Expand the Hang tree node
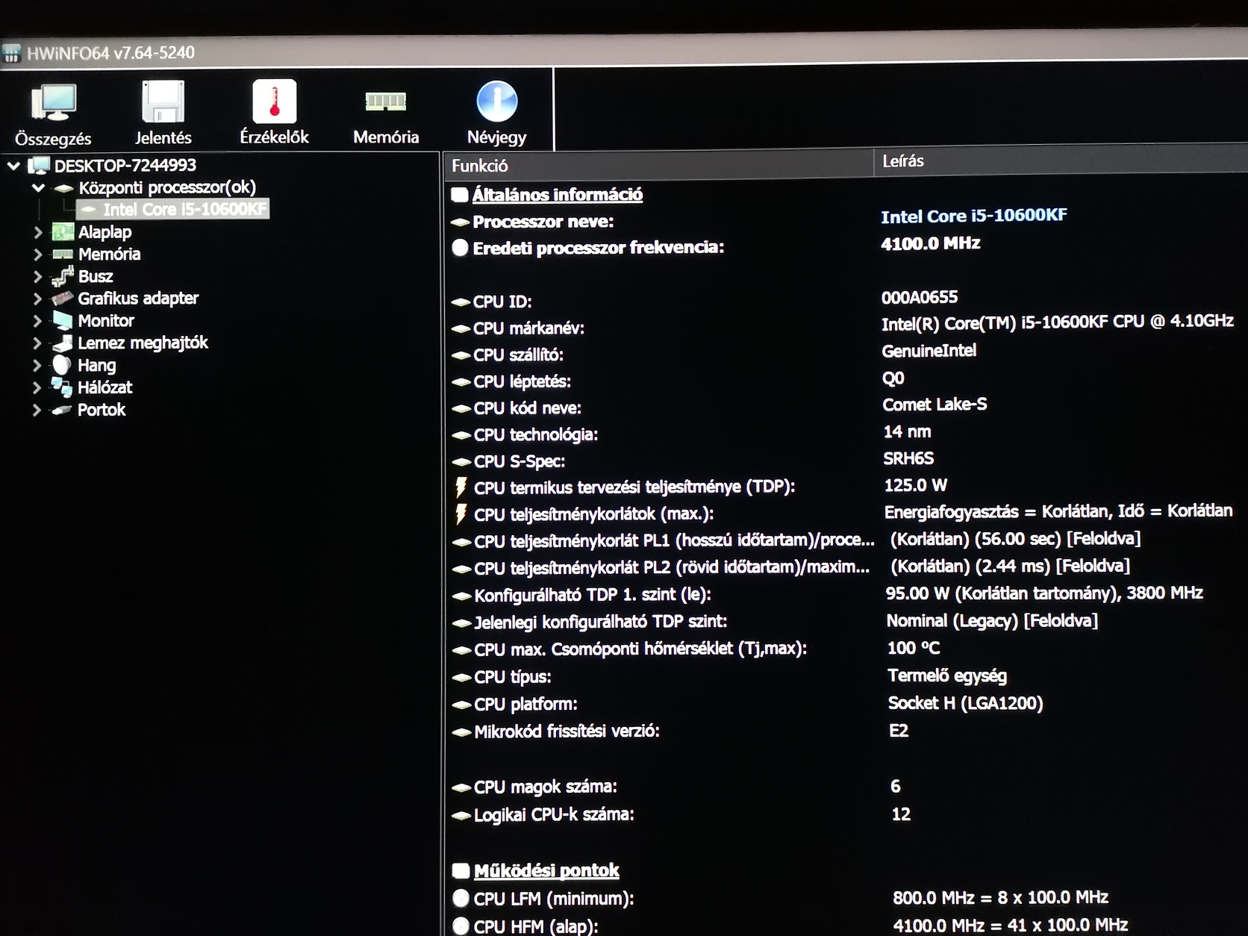 coord(37,366)
